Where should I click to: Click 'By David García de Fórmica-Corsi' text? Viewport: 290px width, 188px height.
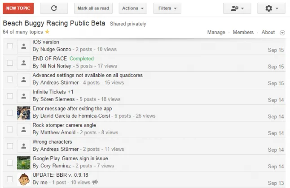(x=71, y=116)
